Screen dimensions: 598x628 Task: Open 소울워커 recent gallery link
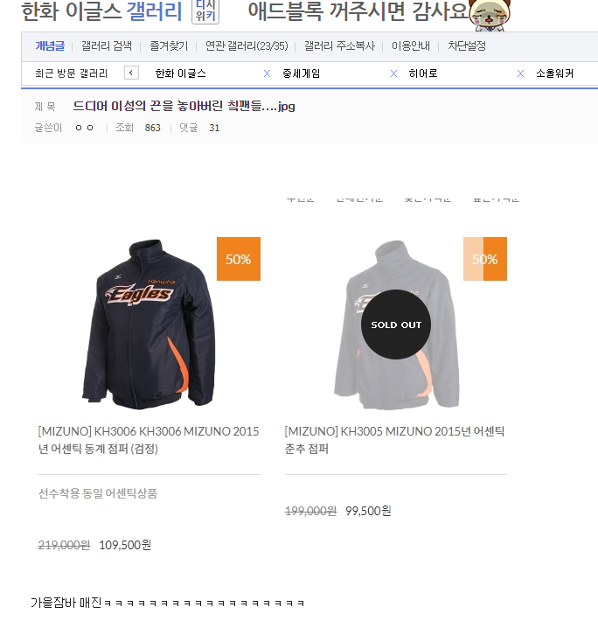(555, 73)
